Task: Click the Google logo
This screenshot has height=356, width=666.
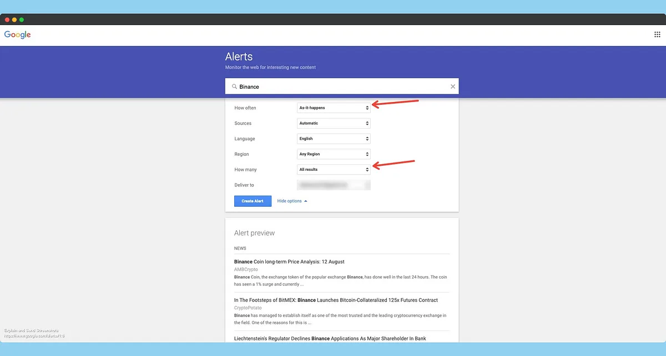Action: coord(17,34)
